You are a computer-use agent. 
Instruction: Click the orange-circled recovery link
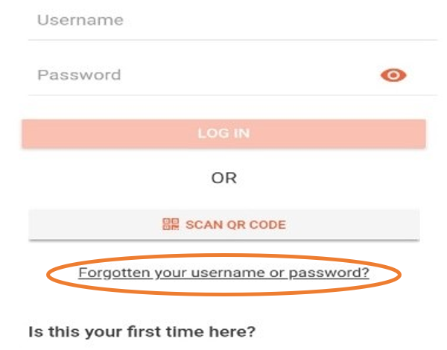coord(223,273)
